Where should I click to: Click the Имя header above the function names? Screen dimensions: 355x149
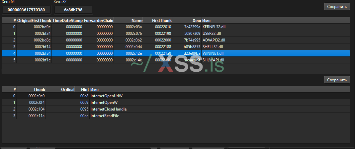(220, 89)
